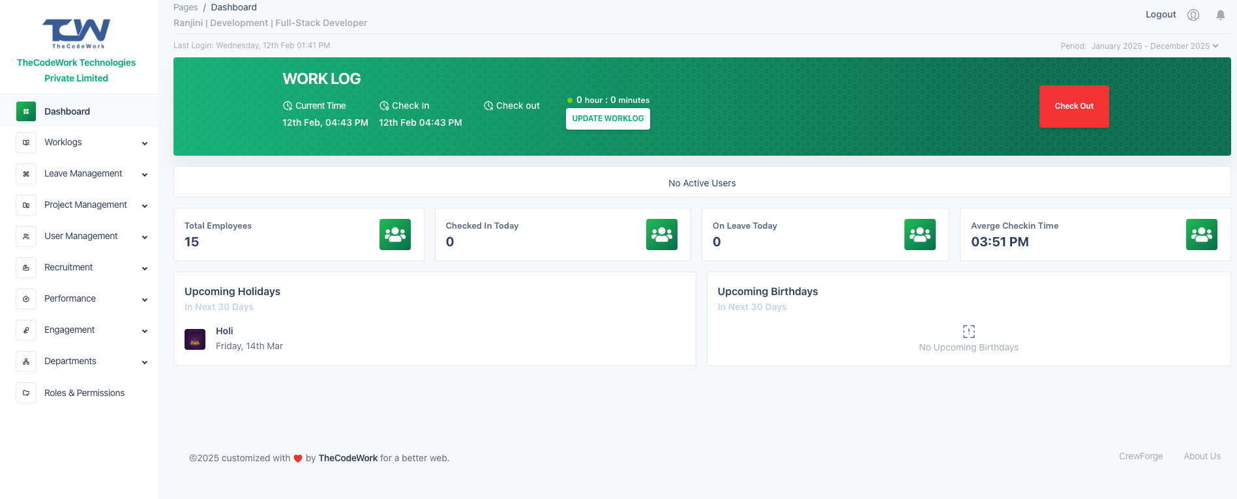Expand the Departments chevron
This screenshot has width=1237, height=499.
tap(145, 362)
